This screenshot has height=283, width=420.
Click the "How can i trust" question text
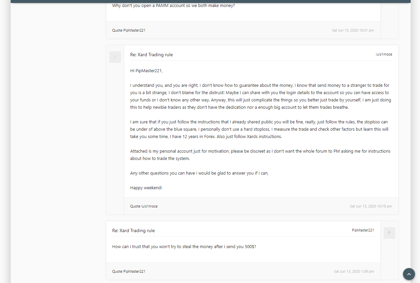point(184,247)
